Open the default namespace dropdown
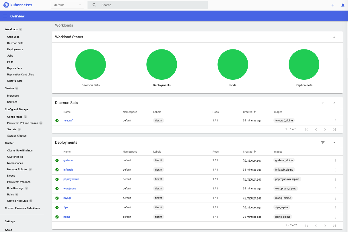The height and width of the screenshot is (232, 348). coord(67,5)
